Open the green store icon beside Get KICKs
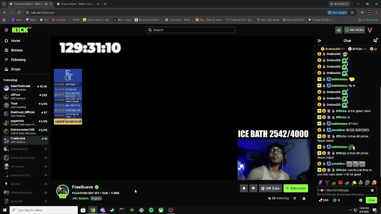381x214 pixels. click(x=339, y=30)
